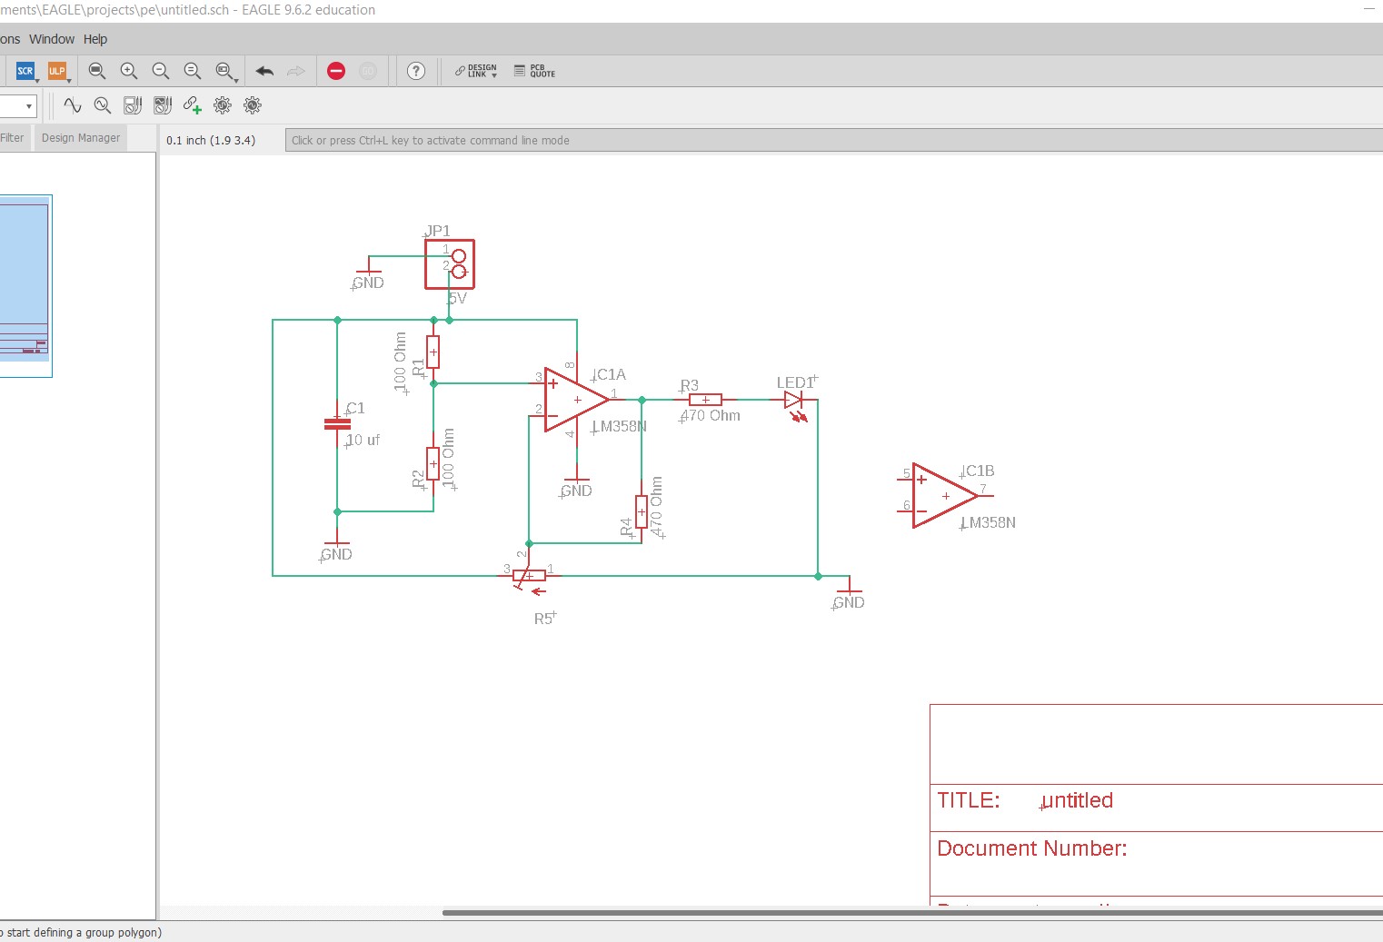Open help via question mark icon
1383x942 pixels.
coord(416,71)
